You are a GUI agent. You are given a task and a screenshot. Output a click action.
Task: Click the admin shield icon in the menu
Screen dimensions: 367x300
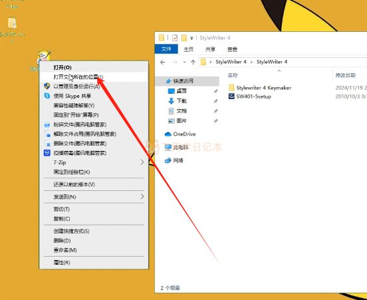click(x=47, y=86)
